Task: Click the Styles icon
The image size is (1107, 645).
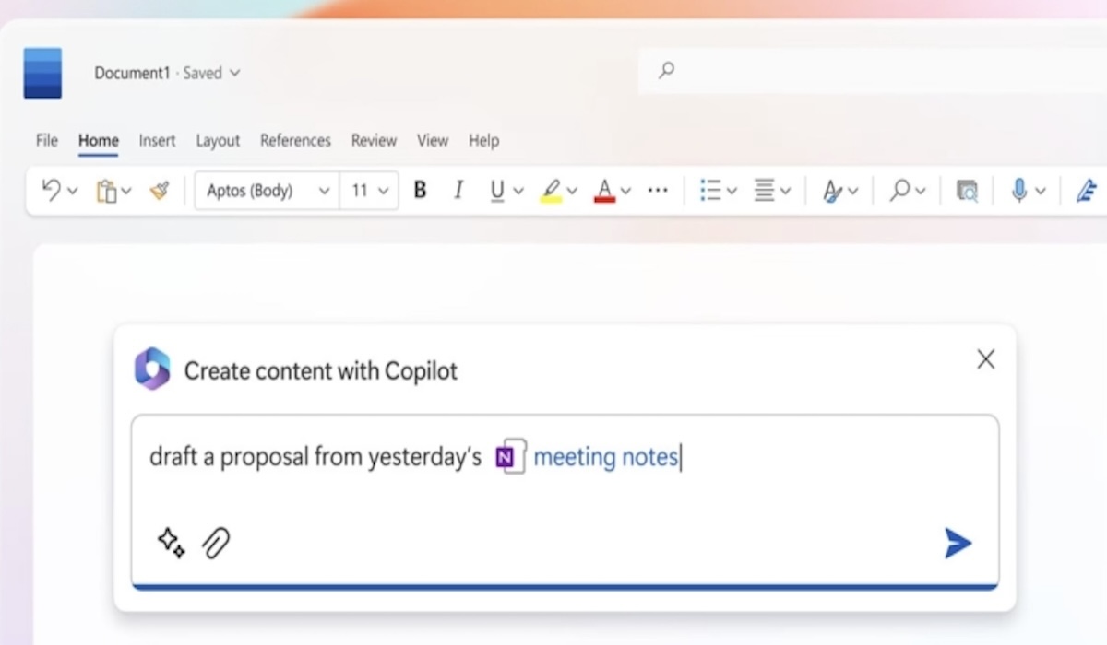Action: [x=833, y=191]
